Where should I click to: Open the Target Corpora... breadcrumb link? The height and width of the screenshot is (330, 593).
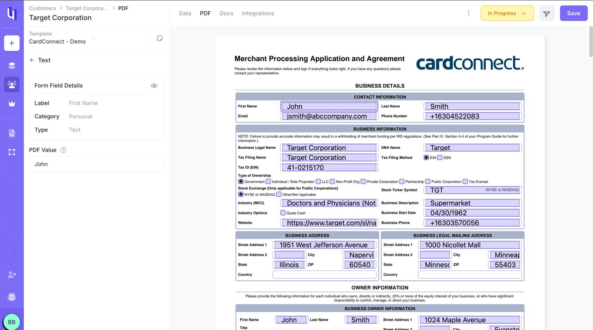(87, 8)
